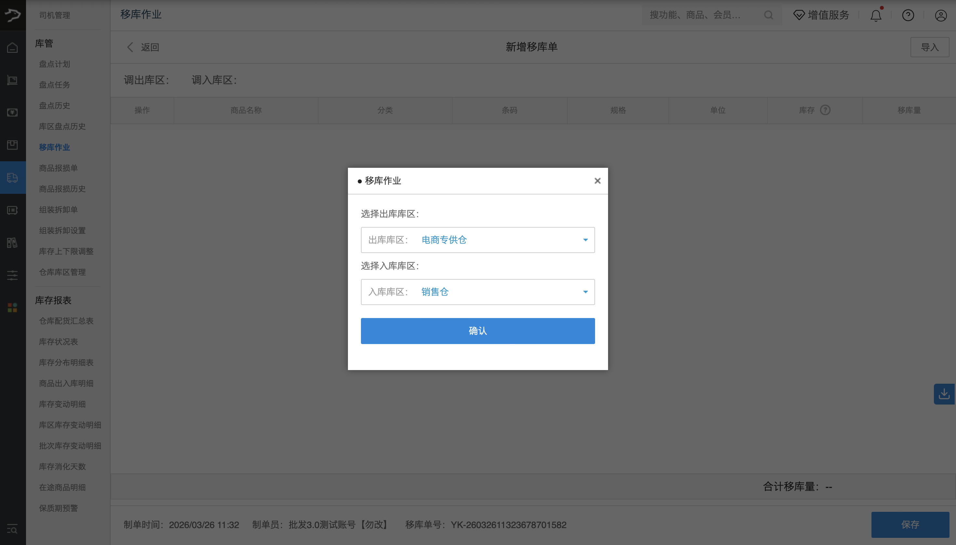Image resolution: width=956 pixels, height=545 pixels.
Task: Open the Home icon in sidebar
Action: point(12,48)
